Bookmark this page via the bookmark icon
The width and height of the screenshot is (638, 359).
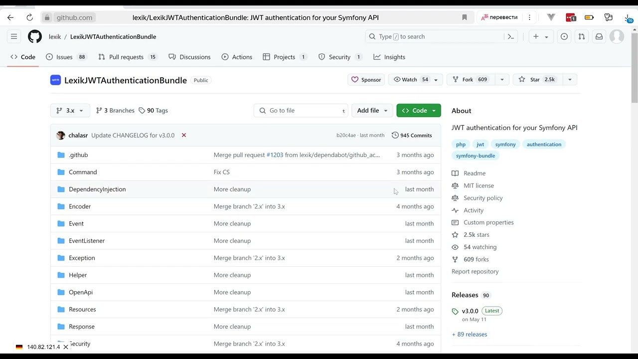(465, 17)
